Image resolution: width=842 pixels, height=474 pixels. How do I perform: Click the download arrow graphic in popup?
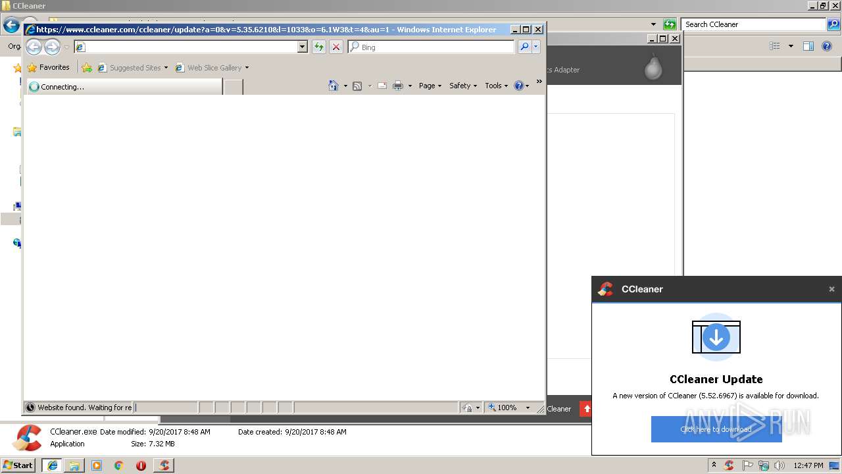(716, 338)
